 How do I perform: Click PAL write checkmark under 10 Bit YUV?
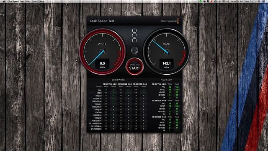coord(106,90)
